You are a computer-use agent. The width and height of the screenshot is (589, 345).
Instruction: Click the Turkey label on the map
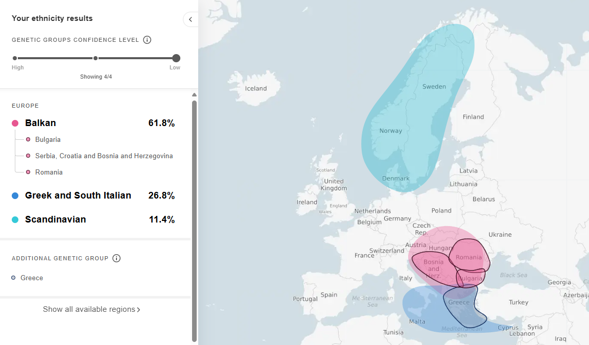pyautogui.click(x=519, y=302)
